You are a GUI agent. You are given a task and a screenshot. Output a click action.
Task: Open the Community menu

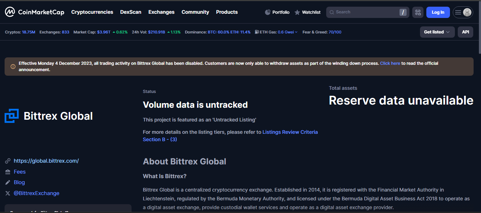(x=195, y=12)
